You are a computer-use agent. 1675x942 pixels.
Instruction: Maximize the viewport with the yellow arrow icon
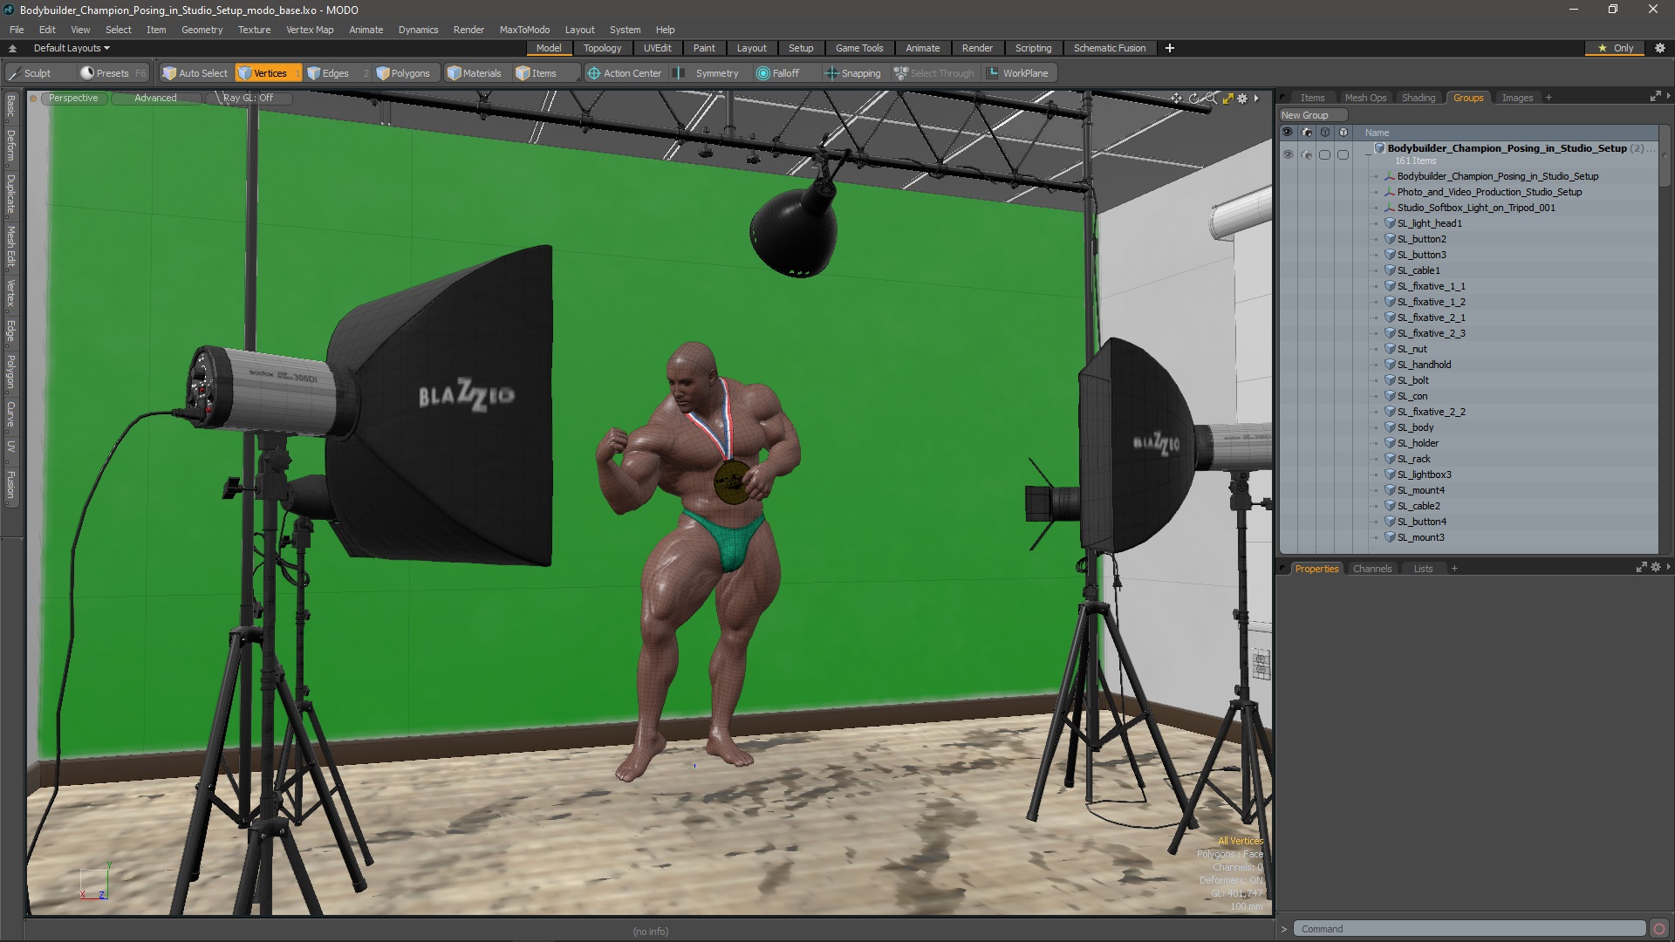pyautogui.click(x=1227, y=99)
